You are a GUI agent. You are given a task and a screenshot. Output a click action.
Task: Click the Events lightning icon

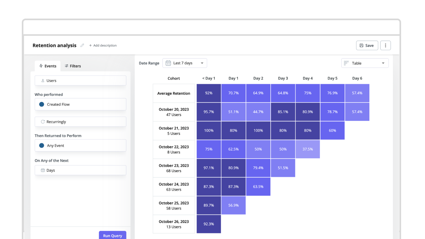[41, 66]
